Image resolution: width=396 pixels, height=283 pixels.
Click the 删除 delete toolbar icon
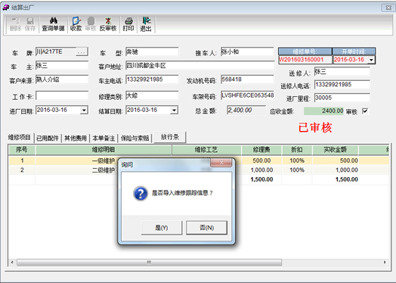coord(15,20)
